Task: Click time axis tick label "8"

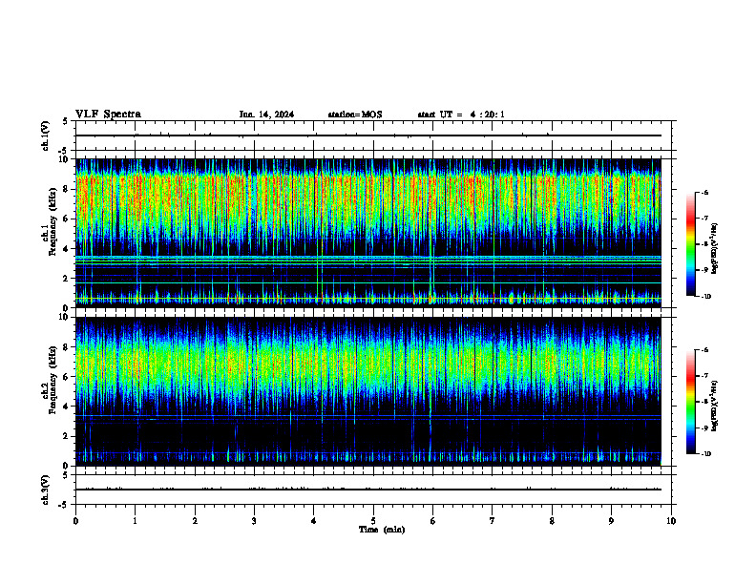Action: [x=552, y=521]
